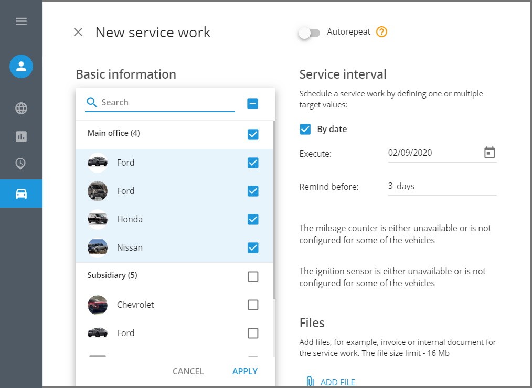Open the clock history icon
Viewport: 532px width, 388px height.
tap(21, 164)
